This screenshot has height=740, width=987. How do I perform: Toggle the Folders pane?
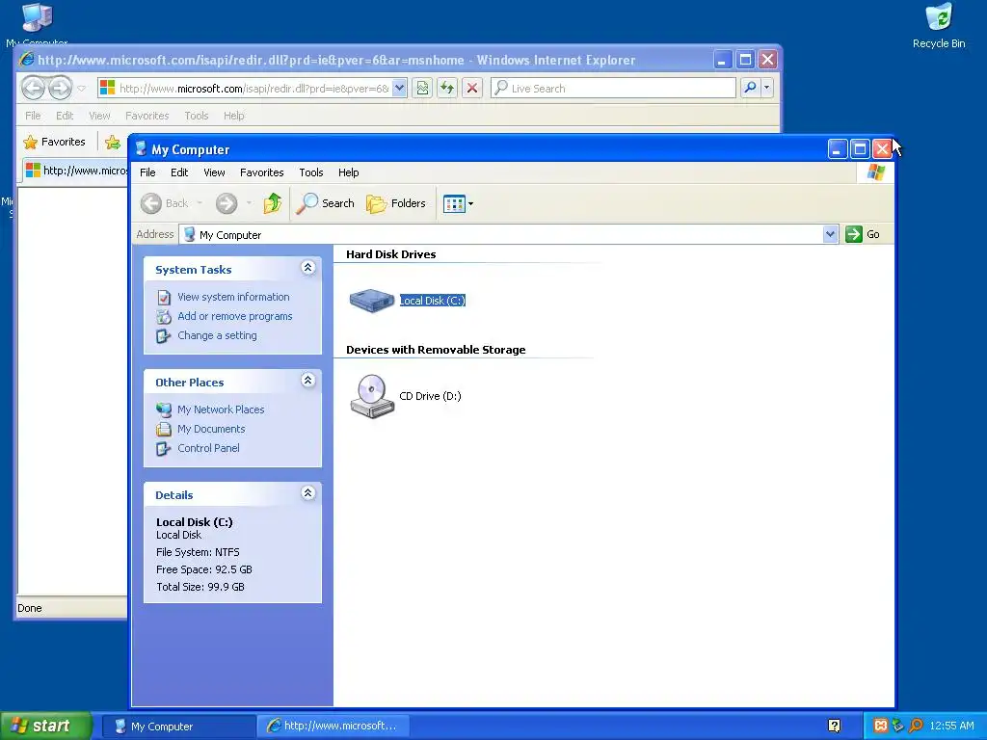[396, 203]
